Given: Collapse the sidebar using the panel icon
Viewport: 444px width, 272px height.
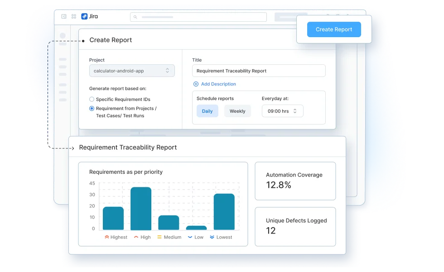Looking at the screenshot, I should (63, 16).
